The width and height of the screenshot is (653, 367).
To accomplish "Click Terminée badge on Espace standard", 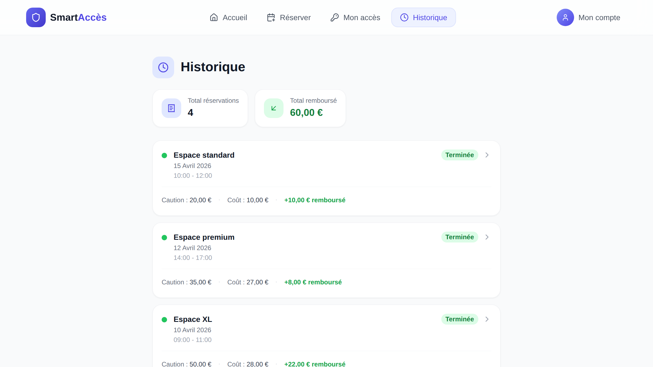I will pyautogui.click(x=460, y=155).
